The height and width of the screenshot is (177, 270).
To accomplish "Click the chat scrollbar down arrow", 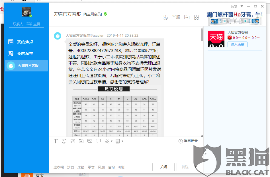I will click(x=202, y=135).
